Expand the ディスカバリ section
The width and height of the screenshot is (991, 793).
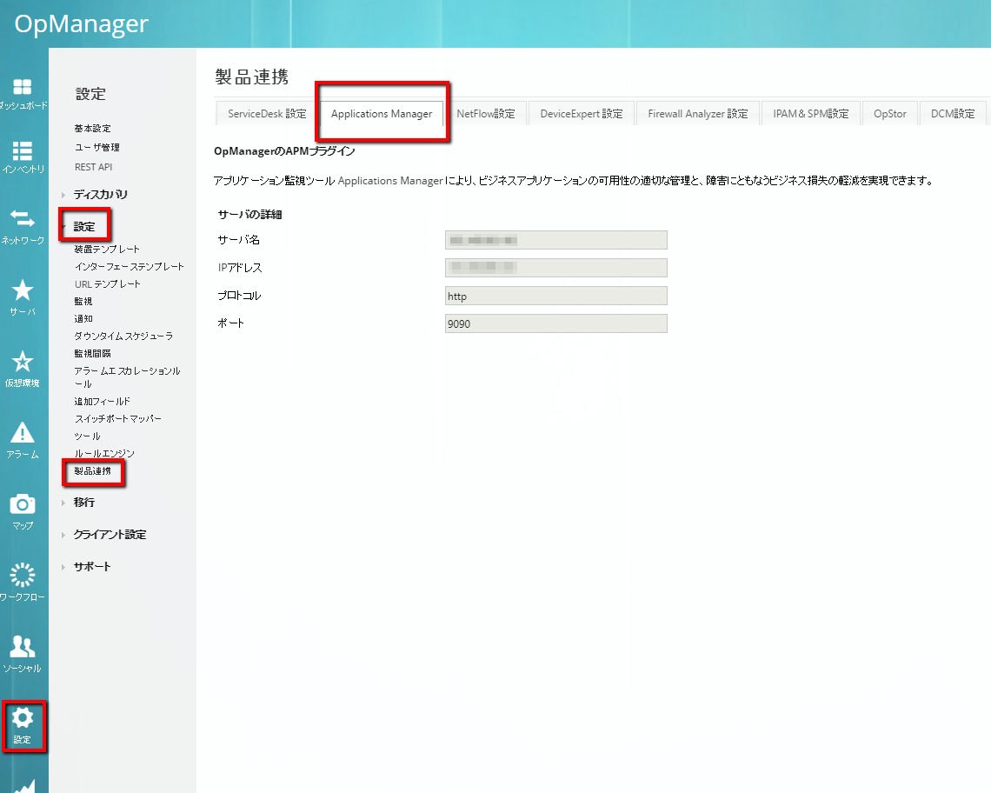[100, 194]
